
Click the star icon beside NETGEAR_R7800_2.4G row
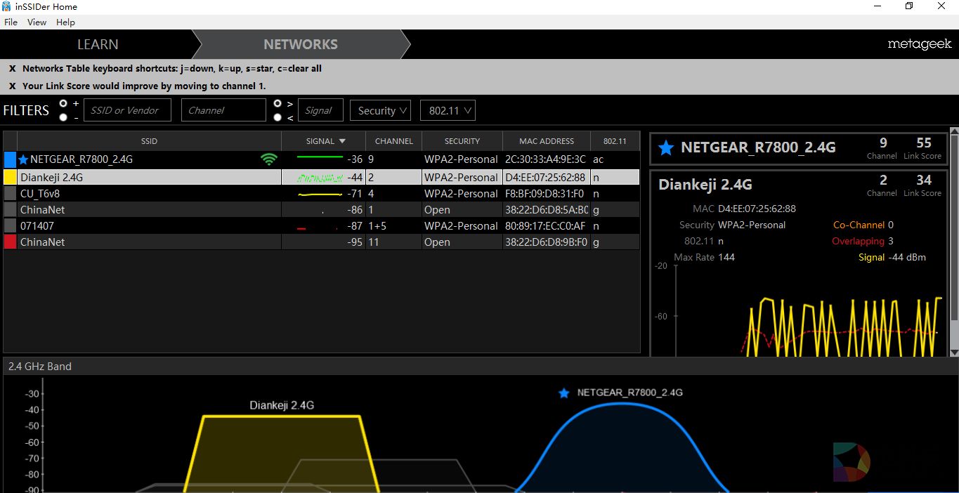click(23, 159)
